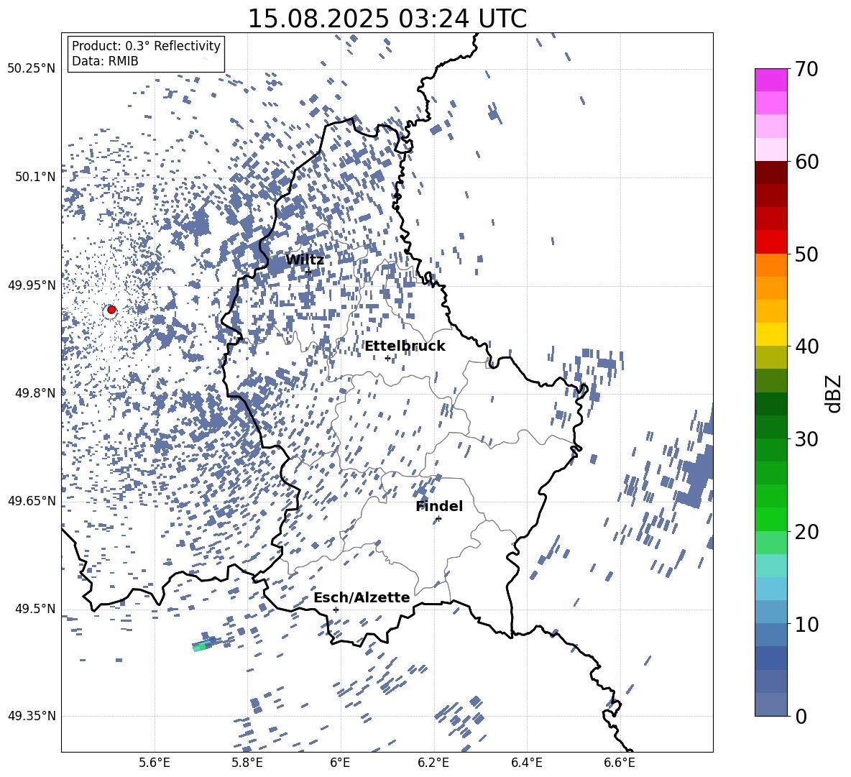851x777 pixels.
Task: Click the red radar site marker
Action: [111, 310]
